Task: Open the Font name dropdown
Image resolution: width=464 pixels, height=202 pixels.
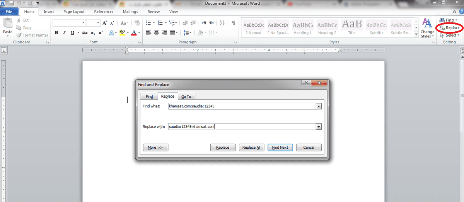Action: pyautogui.click(x=84, y=23)
